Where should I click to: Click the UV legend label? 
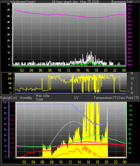76,97
